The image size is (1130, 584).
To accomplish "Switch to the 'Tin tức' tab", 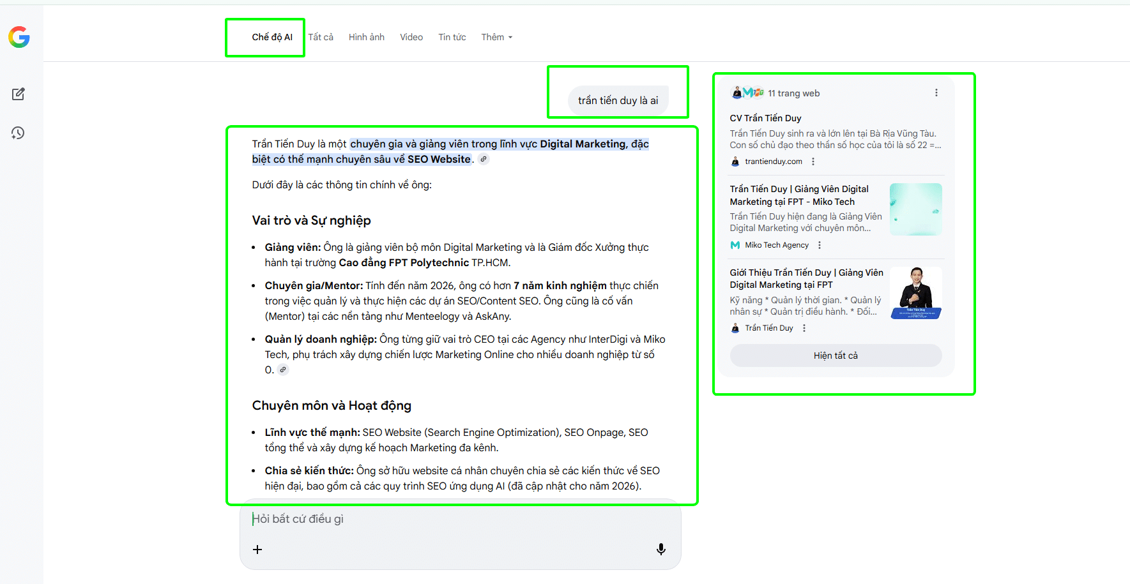I will pyautogui.click(x=452, y=36).
